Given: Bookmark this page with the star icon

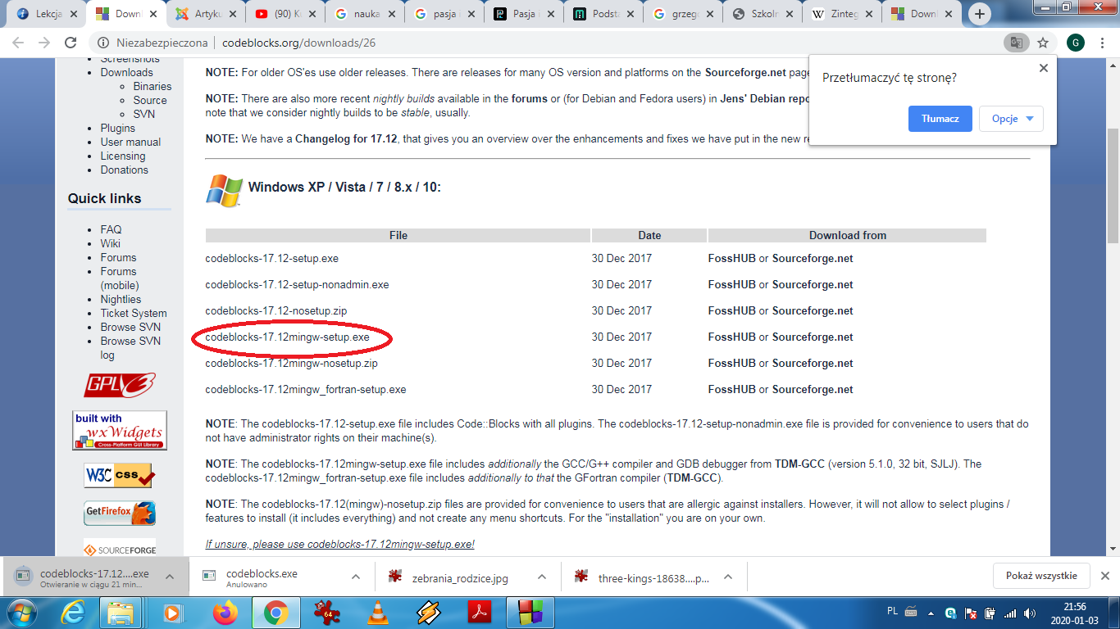Looking at the screenshot, I should (1043, 43).
